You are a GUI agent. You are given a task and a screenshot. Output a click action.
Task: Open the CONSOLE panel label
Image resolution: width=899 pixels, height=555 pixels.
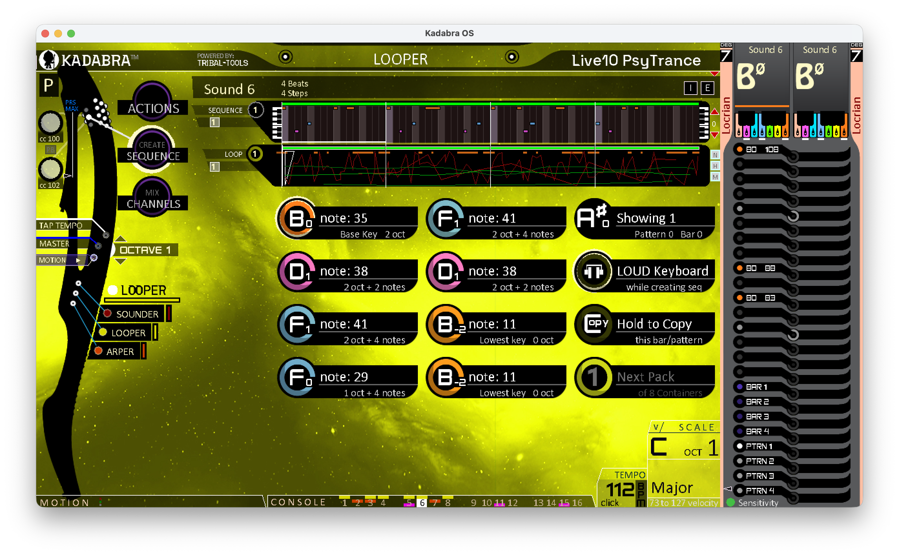click(298, 502)
